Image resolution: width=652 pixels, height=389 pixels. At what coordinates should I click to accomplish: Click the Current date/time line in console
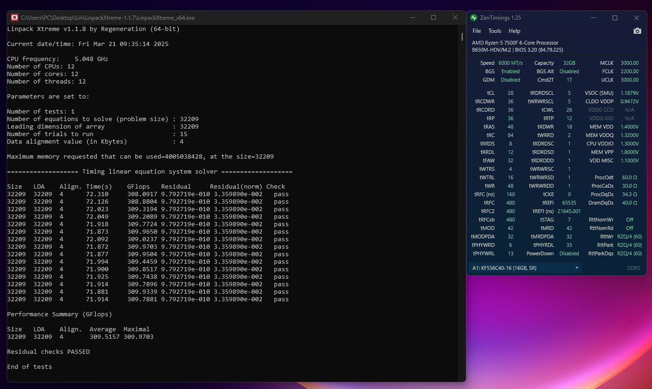[x=88, y=44]
